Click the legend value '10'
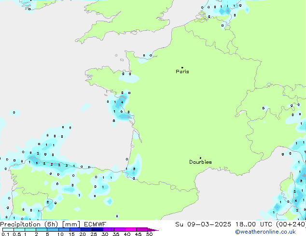The width and height of the screenshot is (306, 236). (x=60, y=234)
